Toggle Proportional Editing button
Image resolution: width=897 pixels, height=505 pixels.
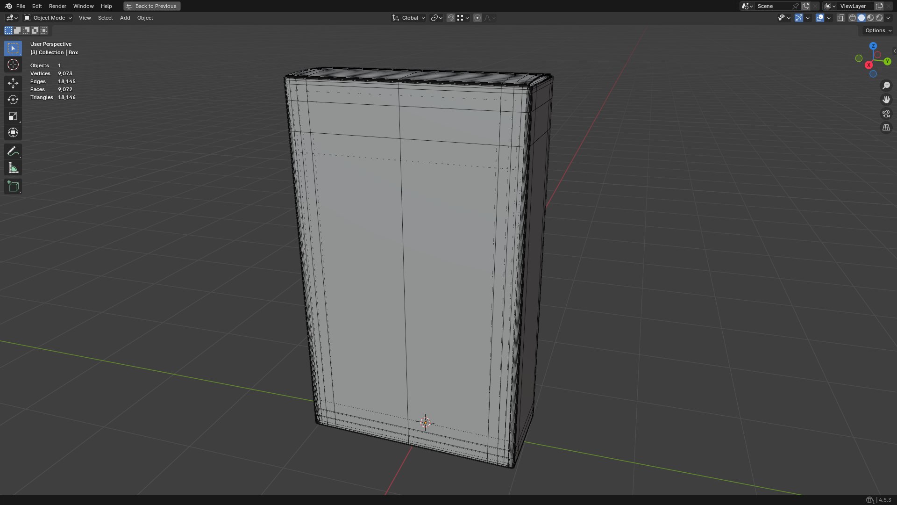tap(477, 18)
